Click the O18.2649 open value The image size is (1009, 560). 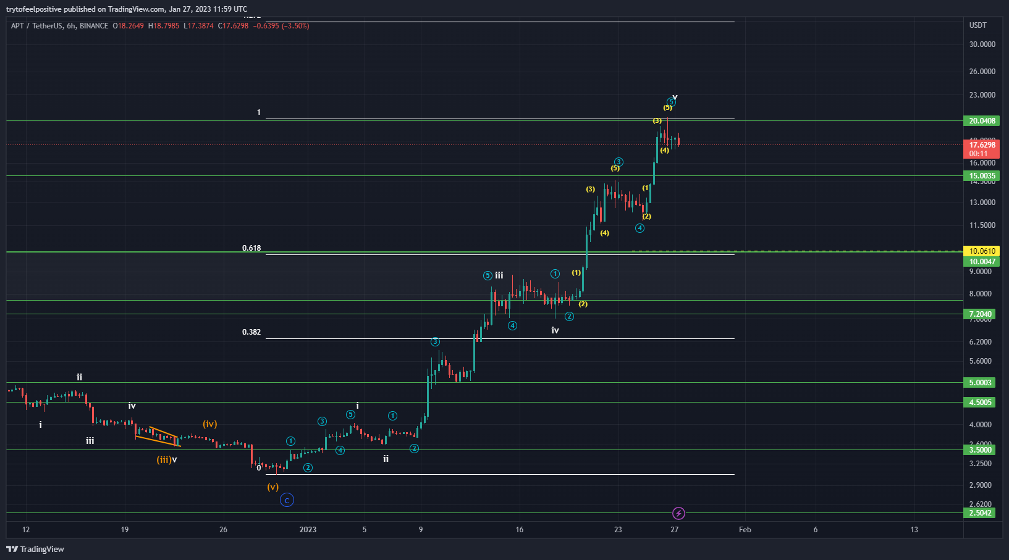tap(129, 26)
